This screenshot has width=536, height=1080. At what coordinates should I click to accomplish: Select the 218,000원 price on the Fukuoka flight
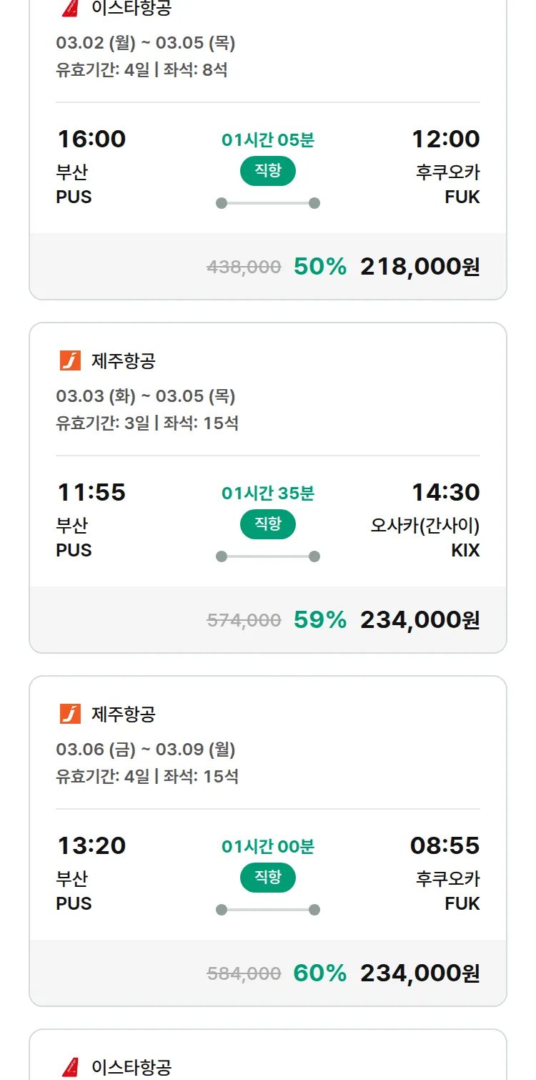[420, 267]
